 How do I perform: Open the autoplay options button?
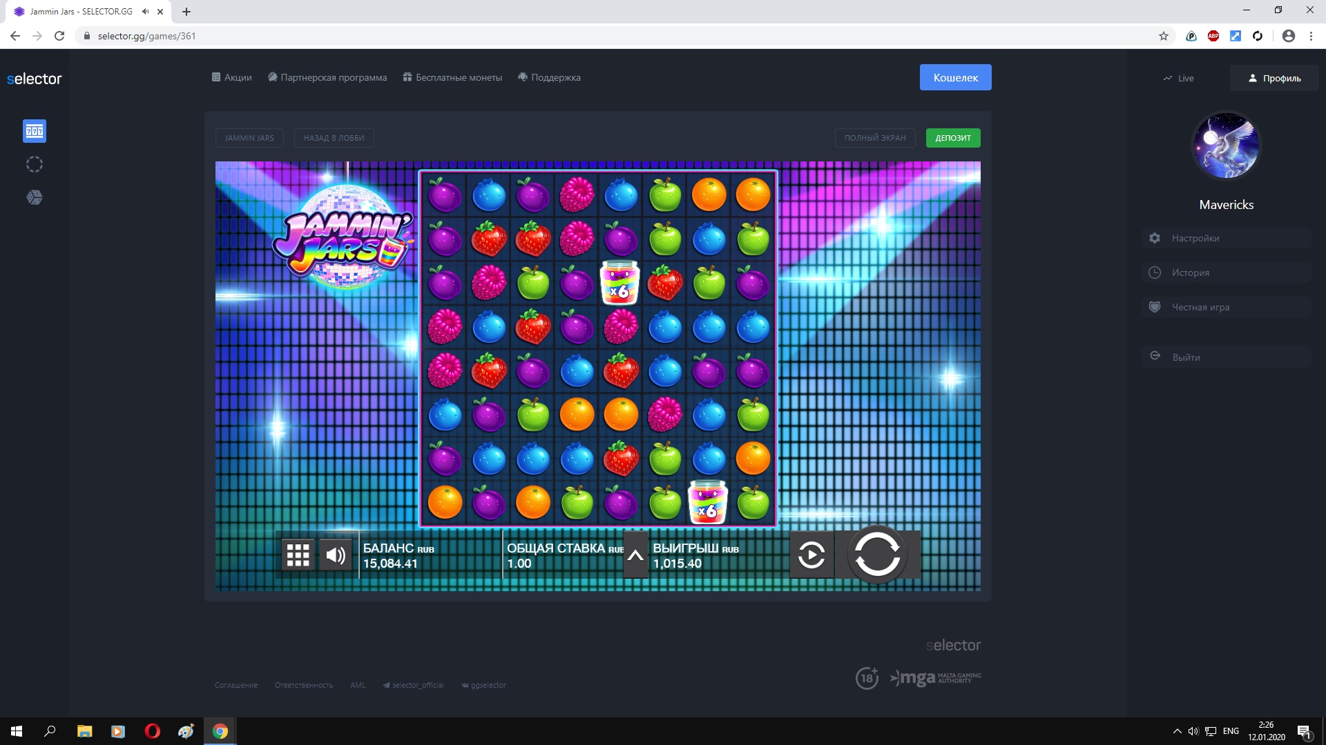(x=811, y=554)
